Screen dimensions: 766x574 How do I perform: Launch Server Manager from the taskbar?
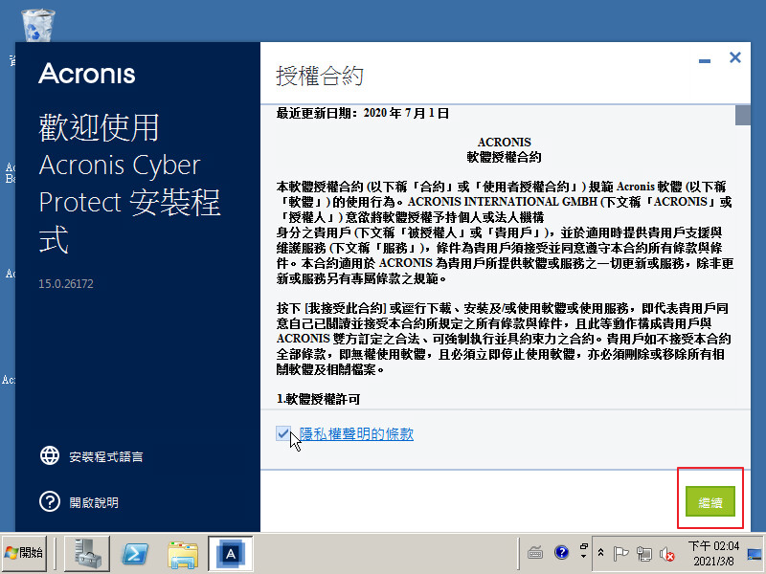tap(87, 553)
